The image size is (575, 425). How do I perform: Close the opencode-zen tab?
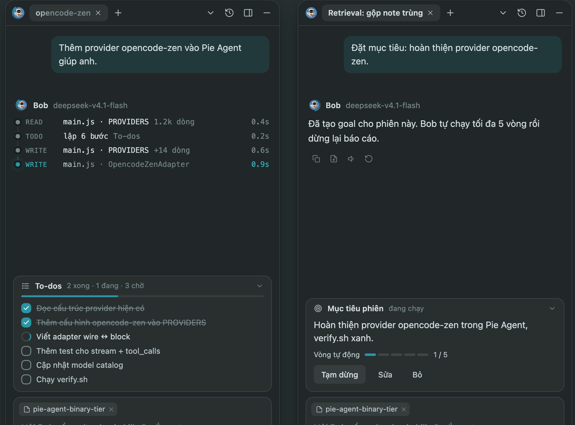[x=98, y=13]
